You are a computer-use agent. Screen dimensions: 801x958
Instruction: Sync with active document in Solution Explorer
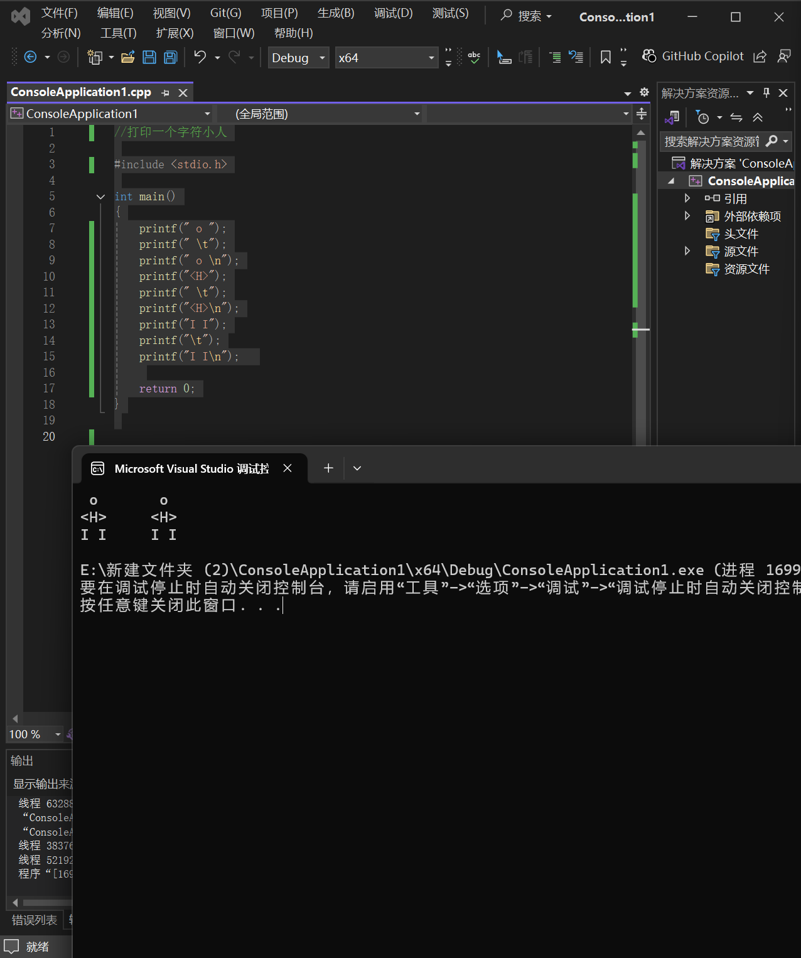(736, 117)
